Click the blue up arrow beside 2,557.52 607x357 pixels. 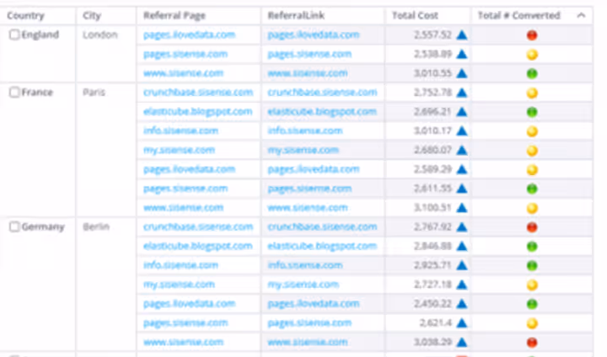461,35
